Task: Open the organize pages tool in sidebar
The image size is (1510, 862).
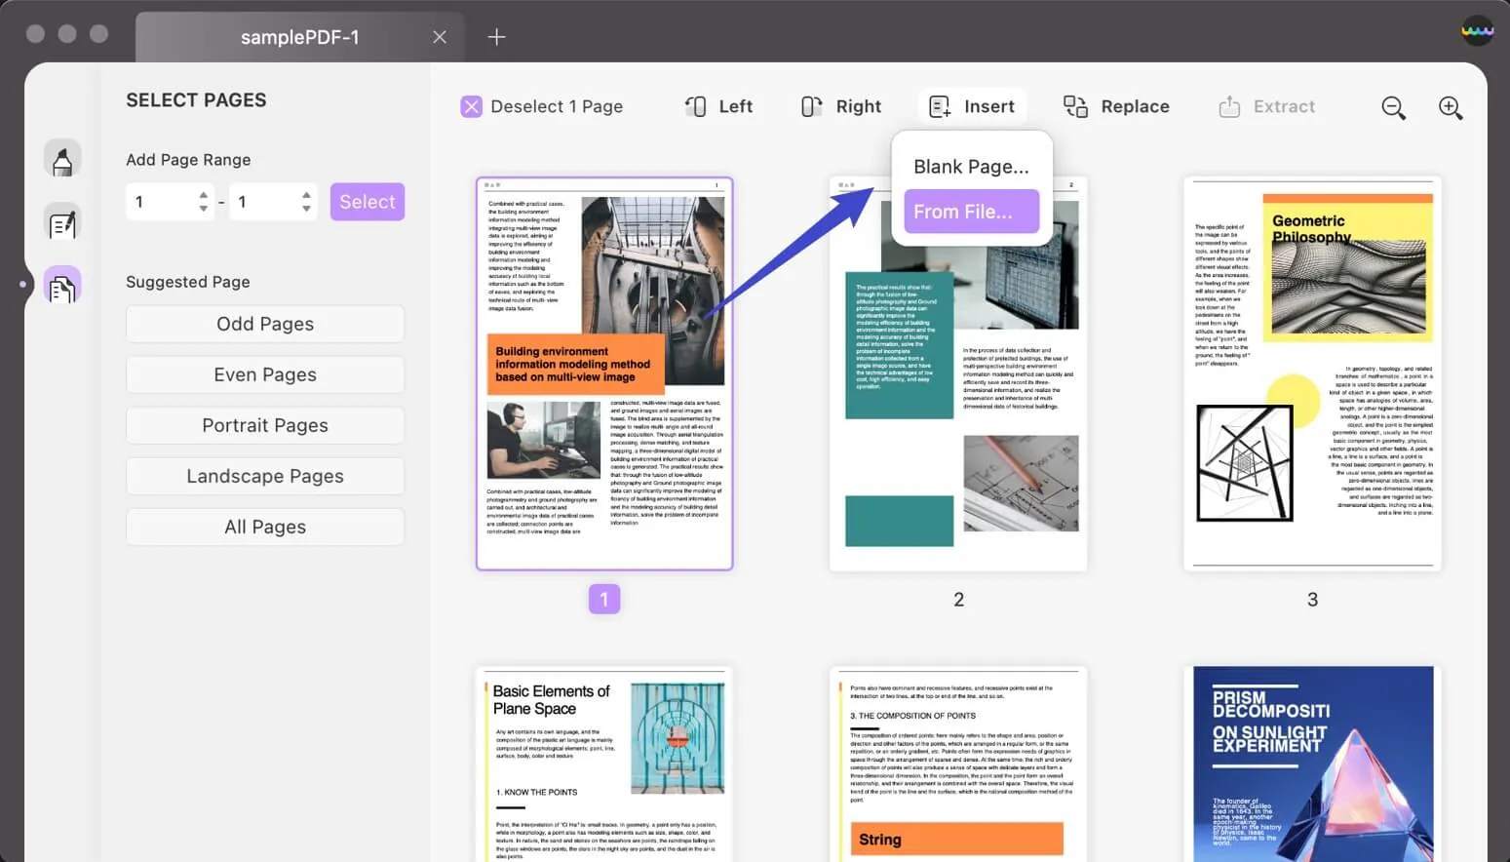Action: 62,287
